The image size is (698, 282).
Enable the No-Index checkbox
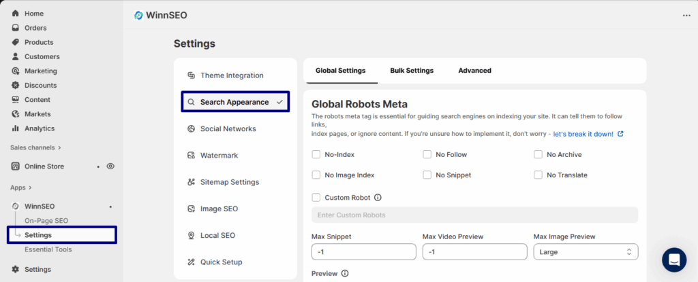(x=316, y=154)
